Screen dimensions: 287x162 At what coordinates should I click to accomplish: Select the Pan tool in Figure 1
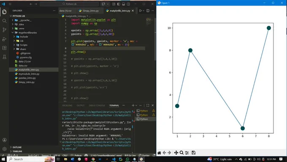176,153
